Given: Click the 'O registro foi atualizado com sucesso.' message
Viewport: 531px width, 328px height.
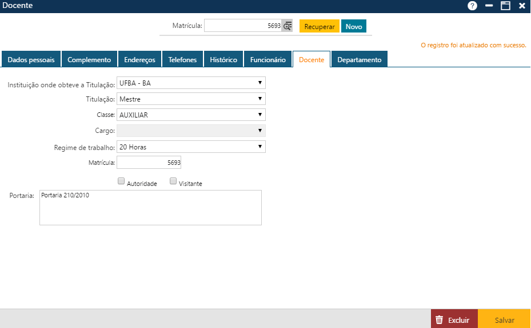Looking at the screenshot, I should tap(473, 45).
